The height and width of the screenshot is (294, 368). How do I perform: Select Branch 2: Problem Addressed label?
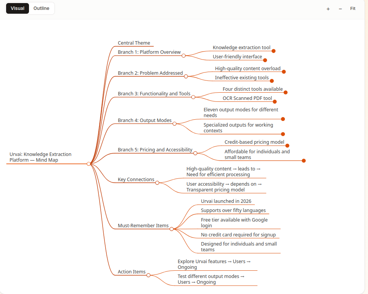click(x=150, y=73)
